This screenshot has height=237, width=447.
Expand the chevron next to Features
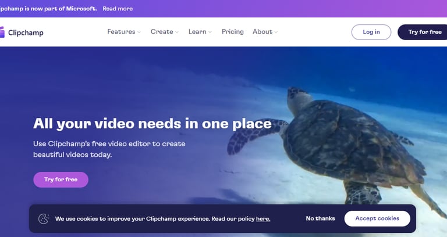click(x=139, y=32)
